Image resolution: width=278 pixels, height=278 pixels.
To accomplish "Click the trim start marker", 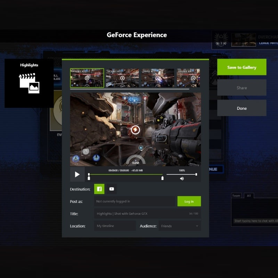I will coord(89,178).
